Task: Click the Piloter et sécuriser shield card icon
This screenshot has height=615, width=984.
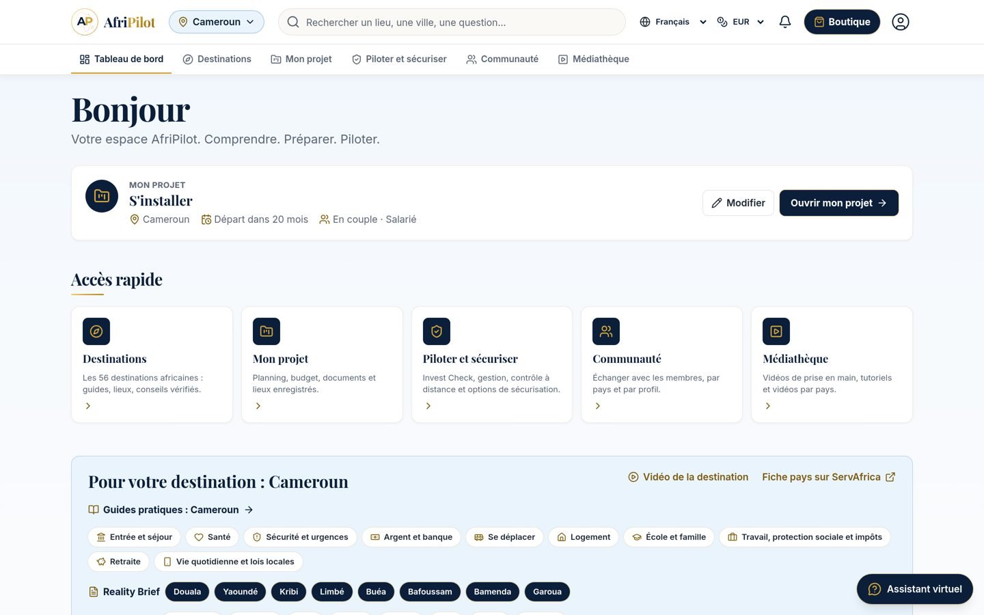Action: 437,331
